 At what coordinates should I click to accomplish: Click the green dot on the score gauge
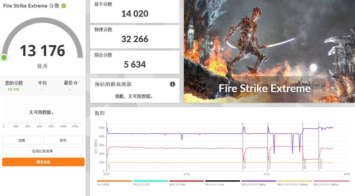(x=4, y=57)
